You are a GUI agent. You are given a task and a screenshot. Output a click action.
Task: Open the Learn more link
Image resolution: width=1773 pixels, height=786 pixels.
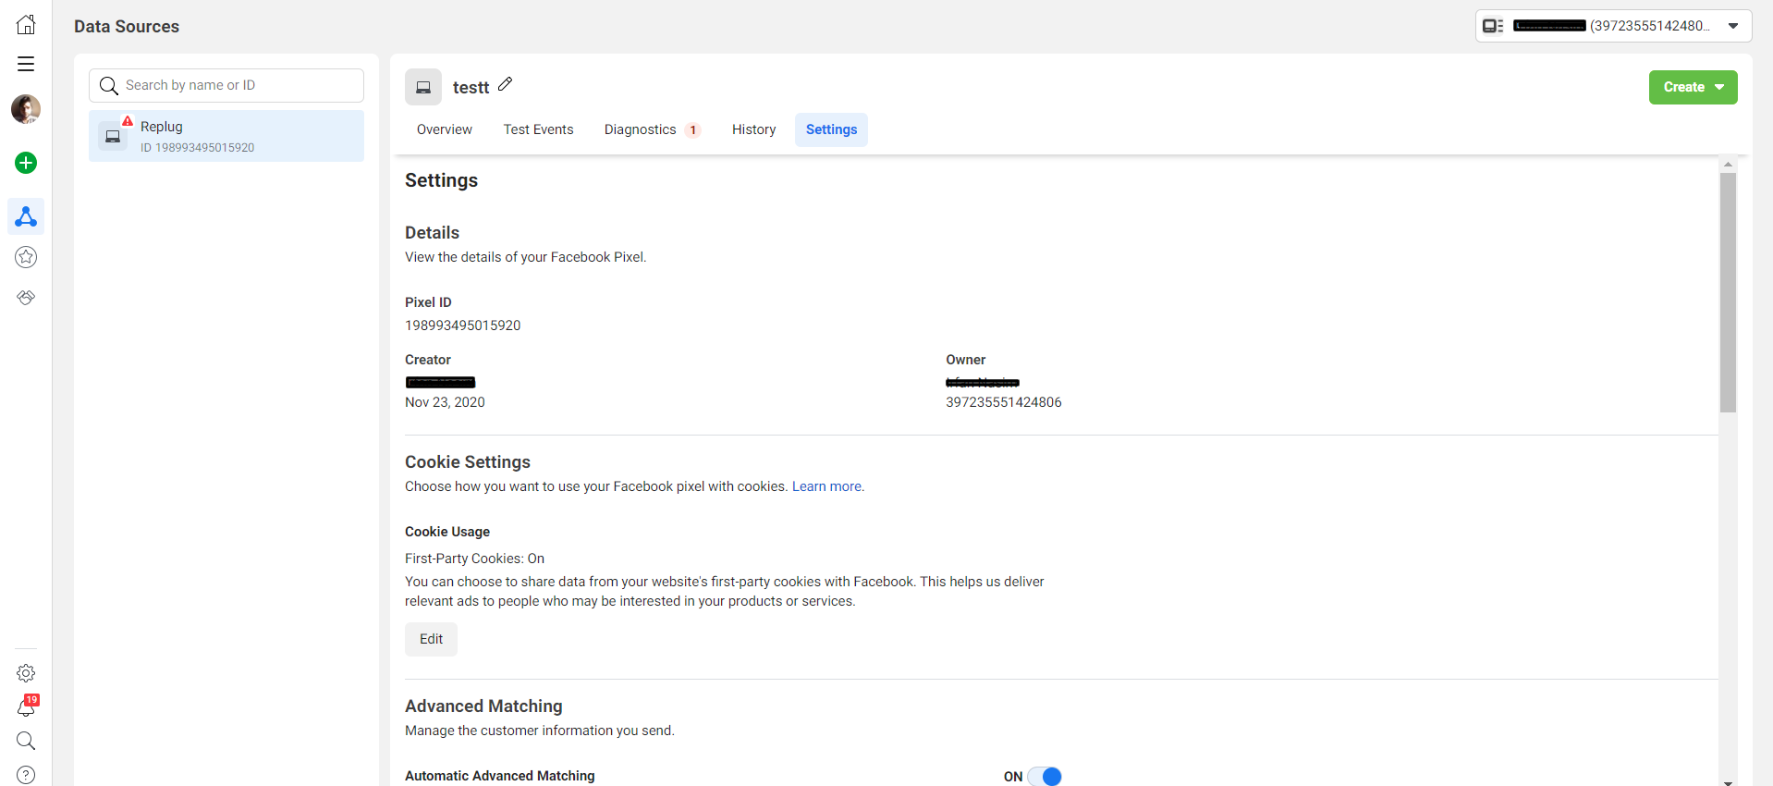click(827, 486)
